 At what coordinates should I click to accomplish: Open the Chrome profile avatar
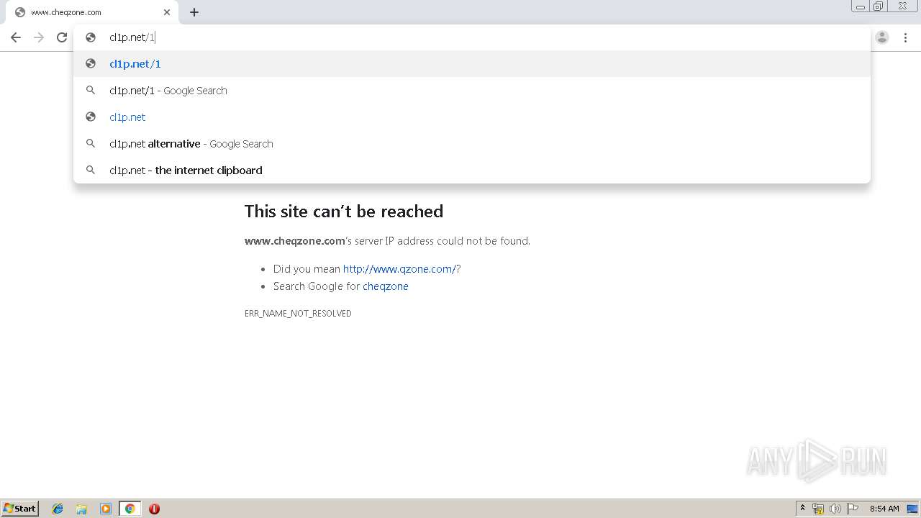tap(882, 37)
